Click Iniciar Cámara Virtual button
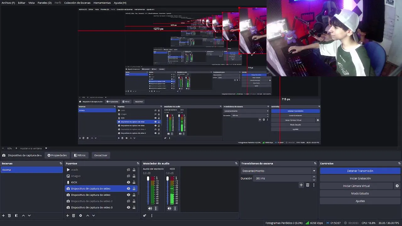The width and height of the screenshot is (402, 226). (356, 186)
